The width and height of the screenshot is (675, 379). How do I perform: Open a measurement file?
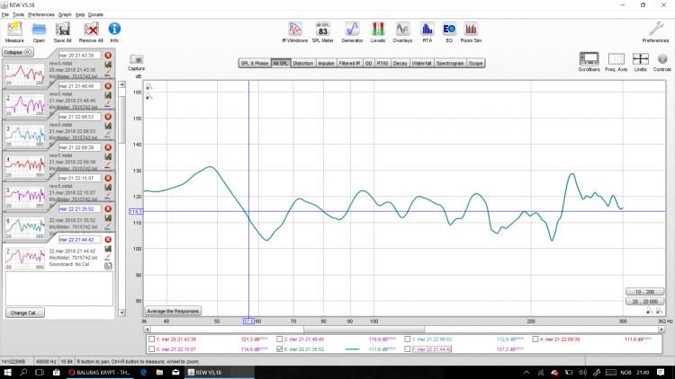[39, 32]
